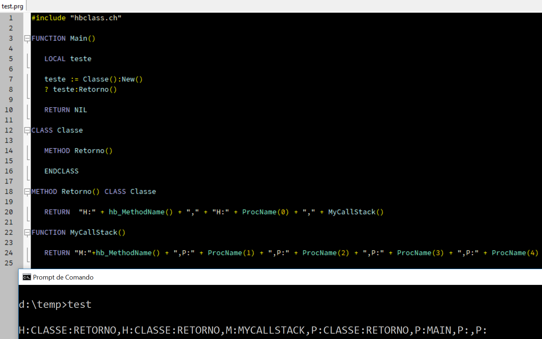The image size is (542, 339).
Task: Click ProcName(3) on line 24
Action: click(420, 253)
